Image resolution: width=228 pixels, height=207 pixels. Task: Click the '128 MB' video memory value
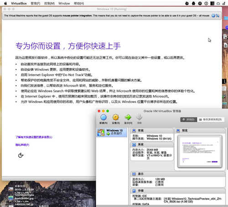160,179
